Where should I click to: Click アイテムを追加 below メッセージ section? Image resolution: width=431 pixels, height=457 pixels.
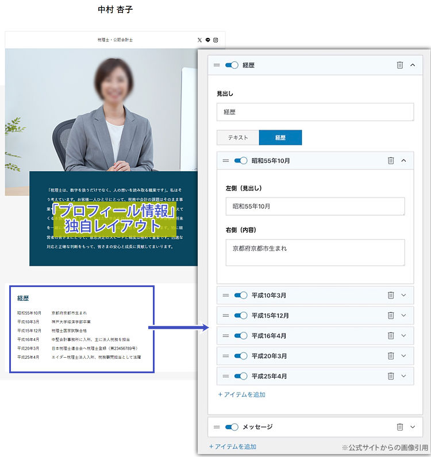coord(233,447)
